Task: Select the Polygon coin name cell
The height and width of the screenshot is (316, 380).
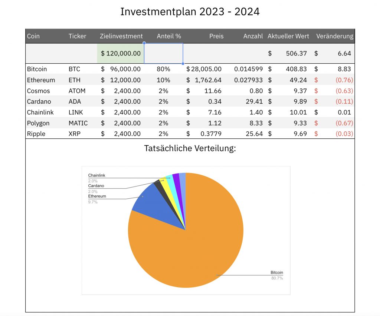Action: [x=38, y=123]
